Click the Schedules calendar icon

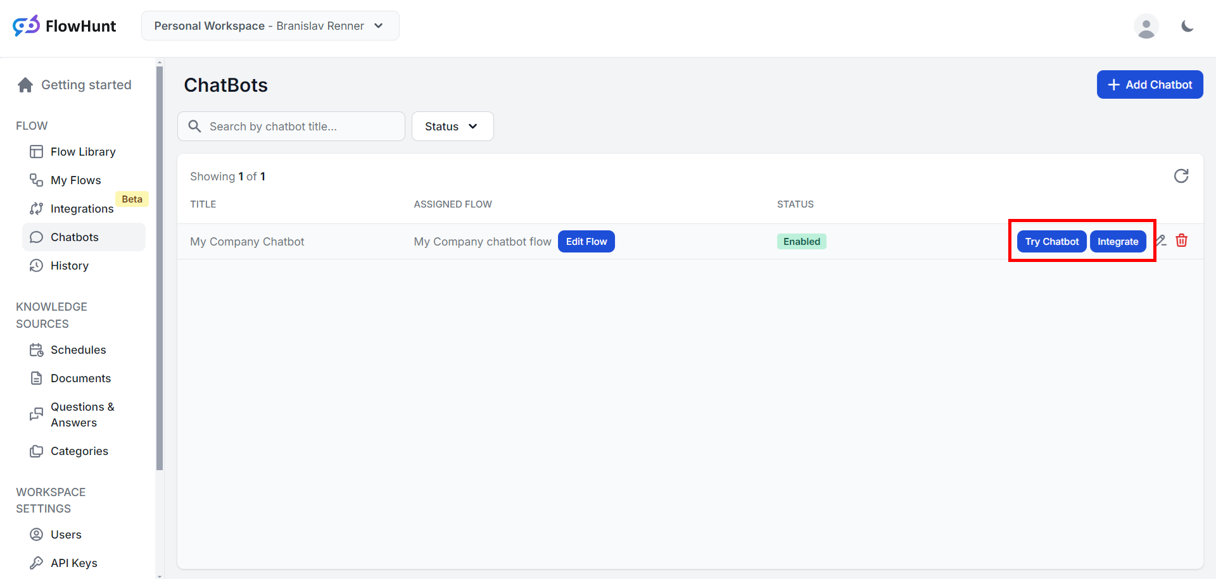[x=37, y=350]
